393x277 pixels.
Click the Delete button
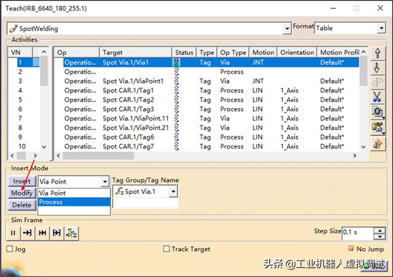coord(22,205)
